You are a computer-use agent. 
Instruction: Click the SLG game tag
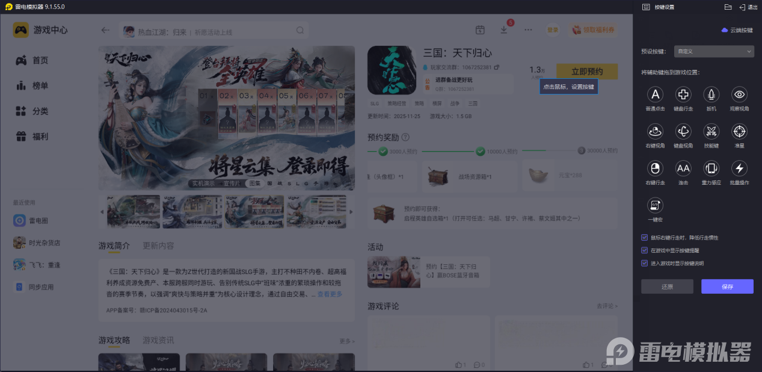pos(375,104)
